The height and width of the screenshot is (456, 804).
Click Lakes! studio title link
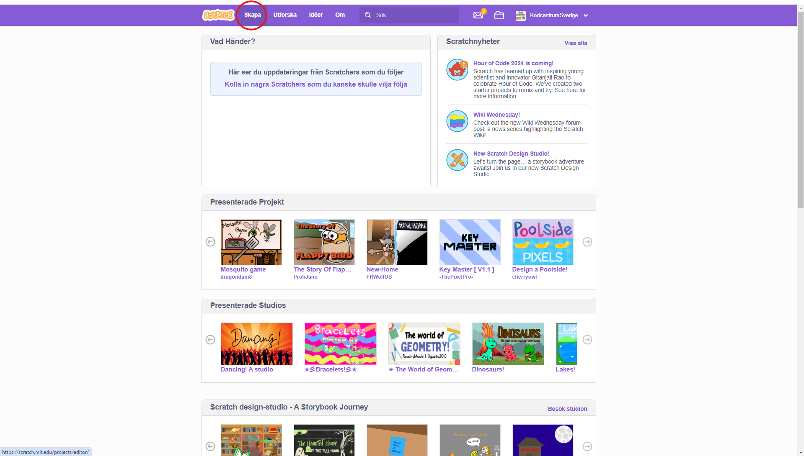(565, 369)
